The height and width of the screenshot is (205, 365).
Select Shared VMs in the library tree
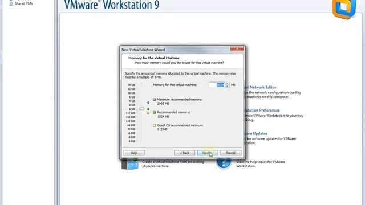coord(23,3)
